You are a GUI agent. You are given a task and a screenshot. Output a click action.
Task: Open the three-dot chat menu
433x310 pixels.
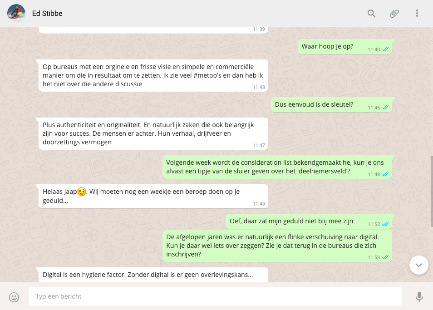point(417,13)
